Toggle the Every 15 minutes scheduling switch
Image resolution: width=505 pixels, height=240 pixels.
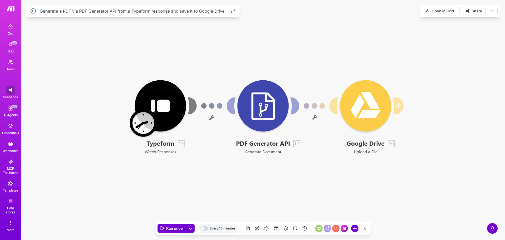tap(204, 228)
